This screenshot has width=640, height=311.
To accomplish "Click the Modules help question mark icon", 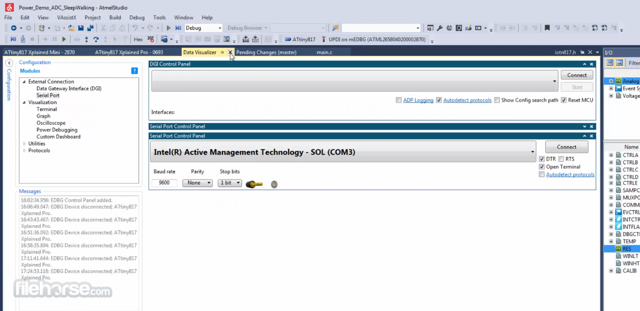I will pos(134,71).
